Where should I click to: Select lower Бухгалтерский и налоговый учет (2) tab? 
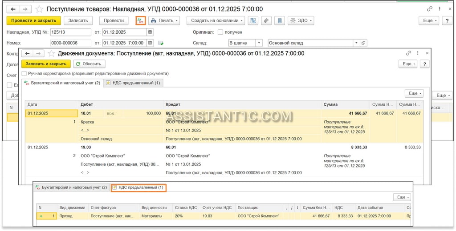tap(71, 188)
